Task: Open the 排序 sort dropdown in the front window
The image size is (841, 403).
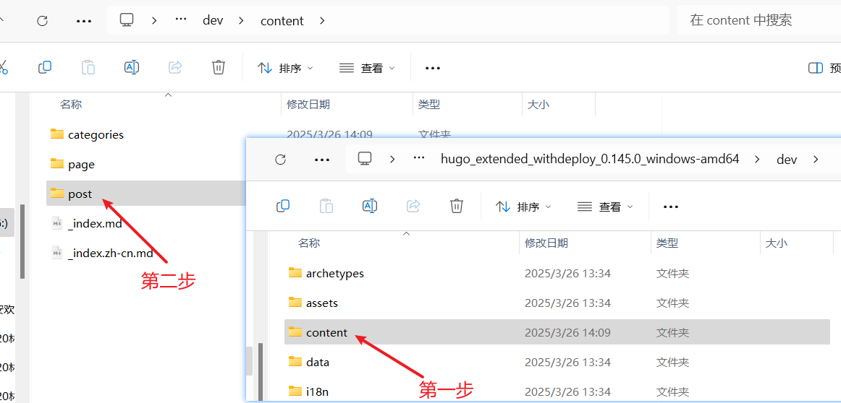Action: coord(523,207)
